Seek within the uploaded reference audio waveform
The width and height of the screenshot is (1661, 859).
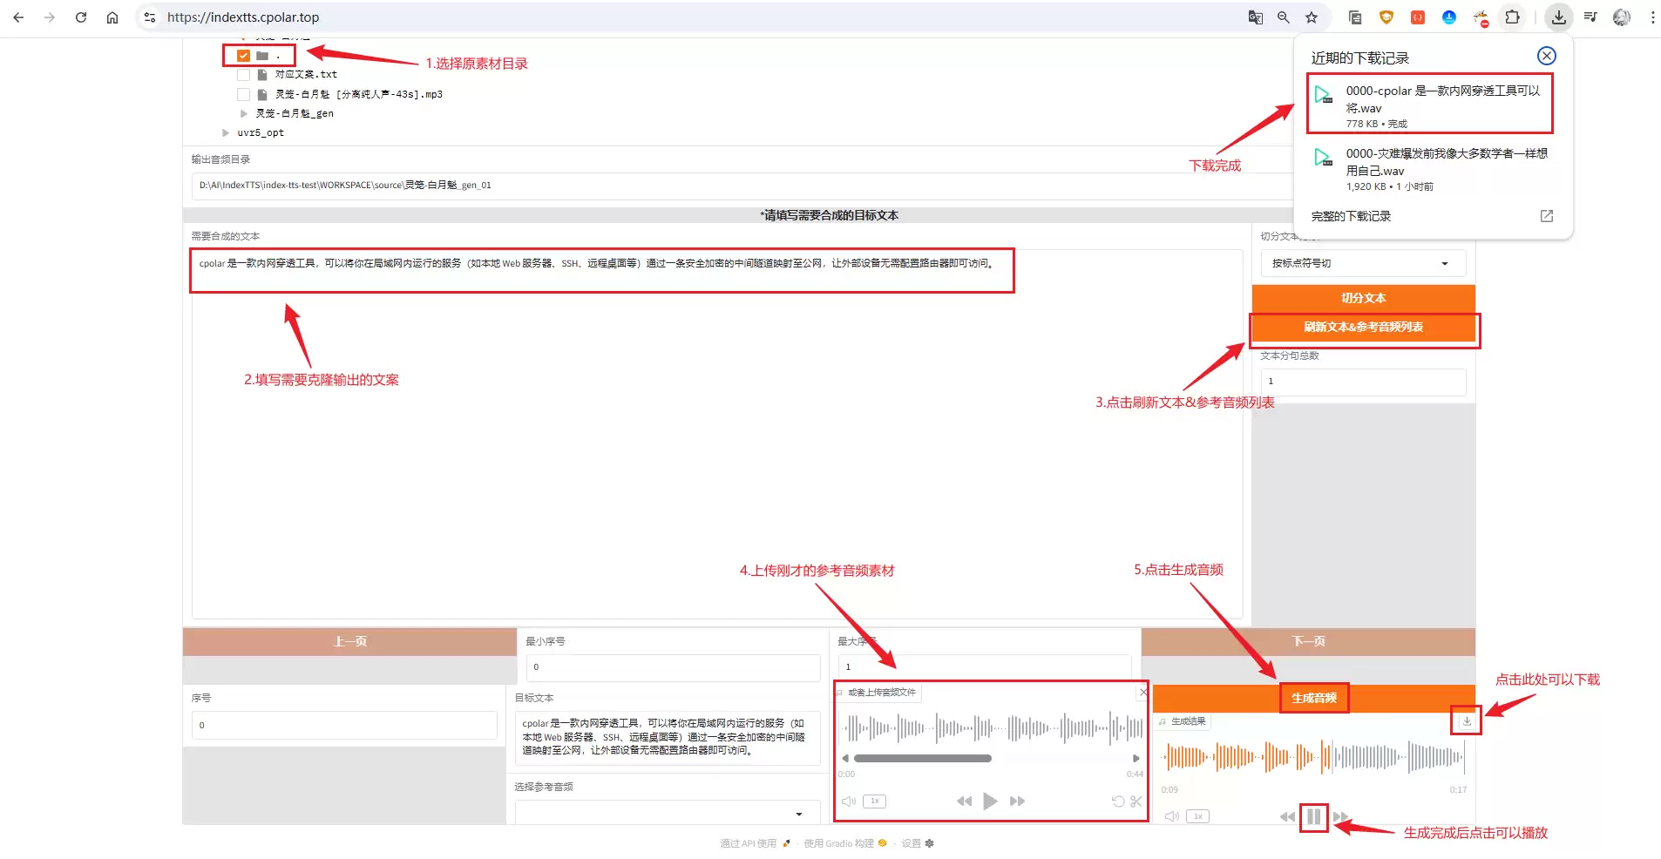coord(990,727)
